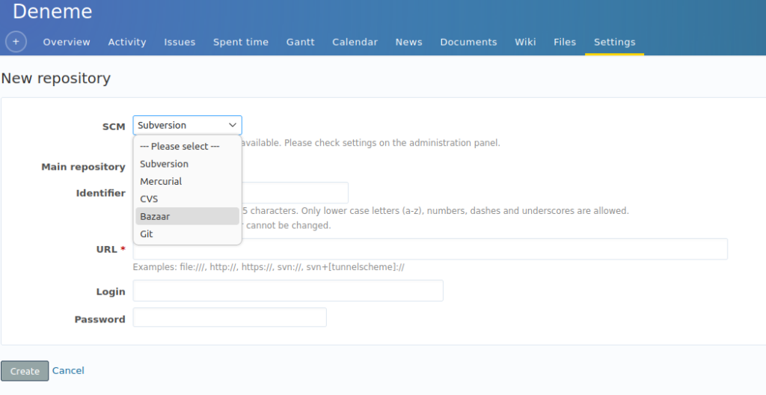Click the Cancel link
The height and width of the screenshot is (395, 766).
pyautogui.click(x=68, y=370)
